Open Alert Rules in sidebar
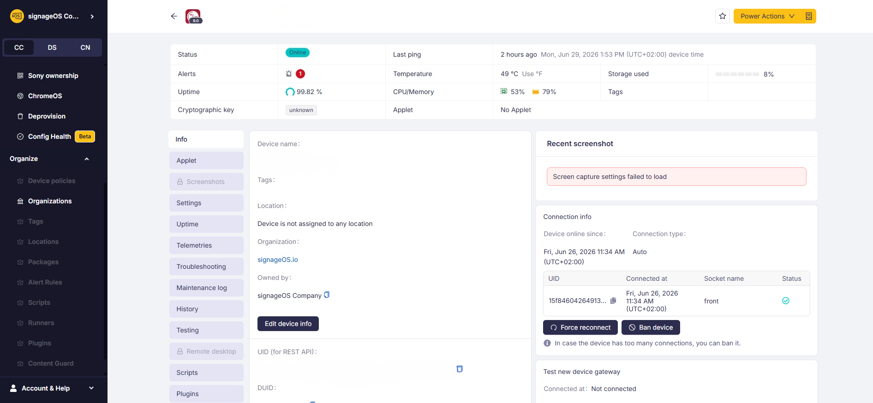Viewport: 873px width, 403px height. 45,282
